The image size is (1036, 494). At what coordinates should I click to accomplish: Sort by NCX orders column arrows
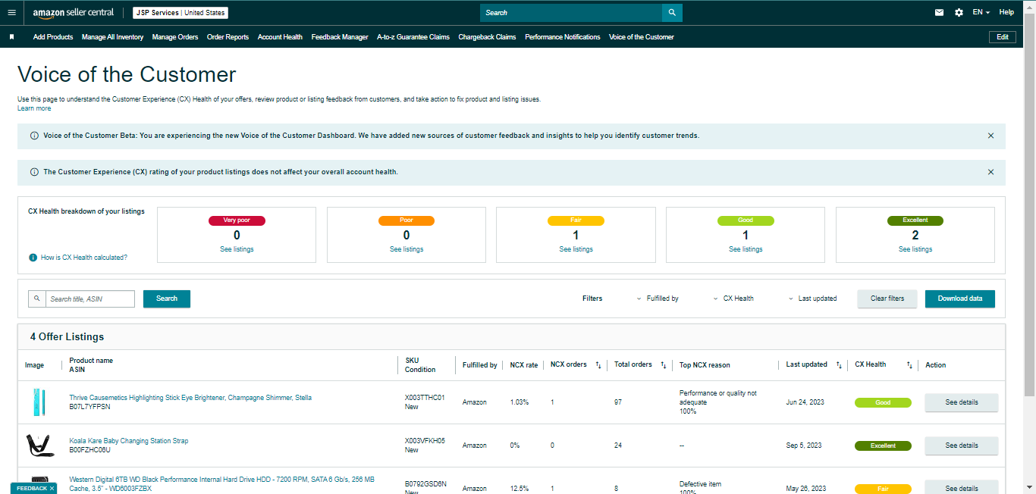(x=598, y=365)
